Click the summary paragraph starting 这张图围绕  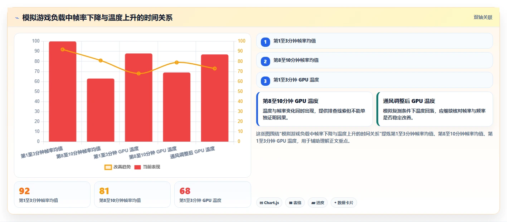[x=374, y=137]
